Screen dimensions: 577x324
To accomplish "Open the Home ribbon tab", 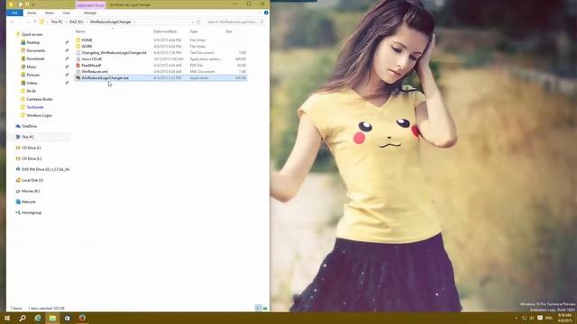I will tap(32, 13).
